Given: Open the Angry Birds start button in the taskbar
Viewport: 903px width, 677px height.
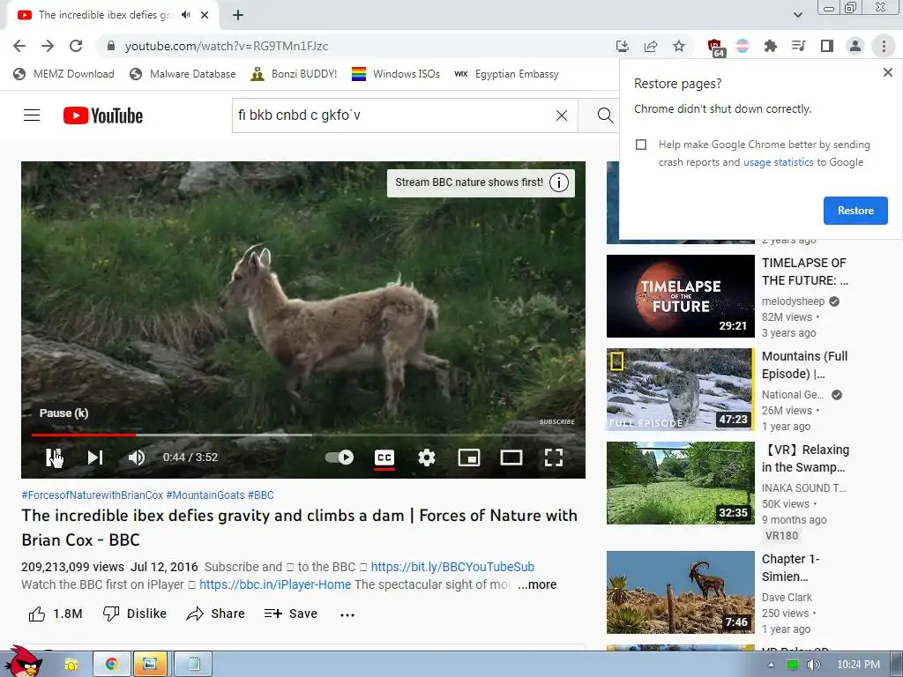Looking at the screenshot, I should pos(24,662).
